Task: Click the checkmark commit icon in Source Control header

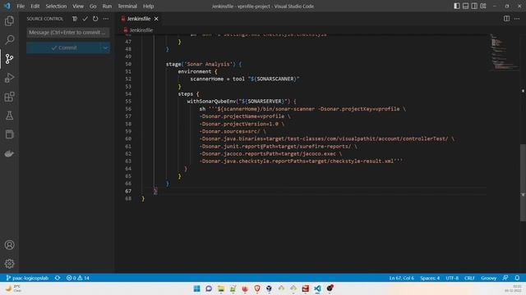Action: pos(85,19)
